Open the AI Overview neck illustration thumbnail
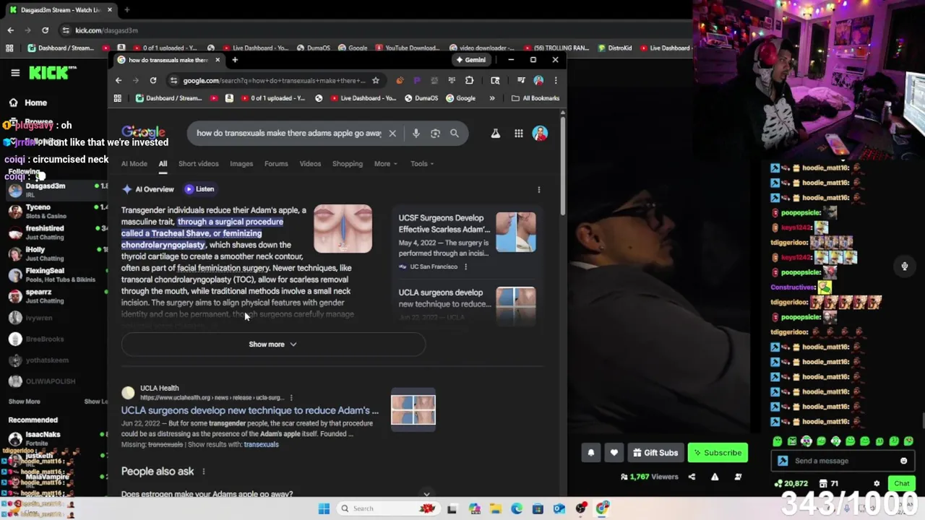 [x=343, y=229]
